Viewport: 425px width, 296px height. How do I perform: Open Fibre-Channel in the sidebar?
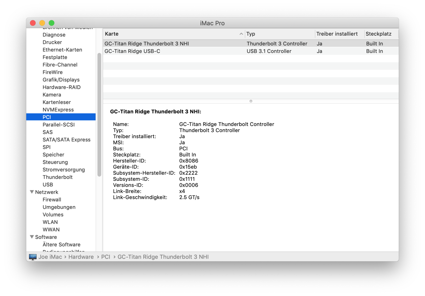pos(60,65)
